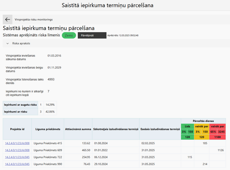230x170 pixels.
Task: Select the green Zems risk level badge
Action: [69, 36]
